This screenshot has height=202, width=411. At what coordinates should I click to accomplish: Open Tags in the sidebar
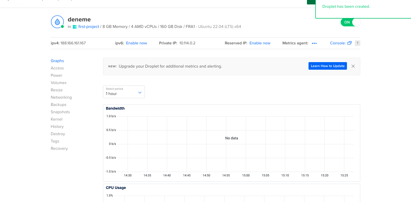pos(55,141)
